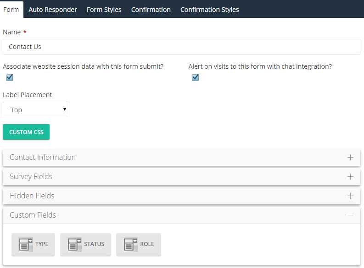The width and height of the screenshot is (364, 268).
Task: Click the ROLE custom field icon
Action: (x=130, y=244)
